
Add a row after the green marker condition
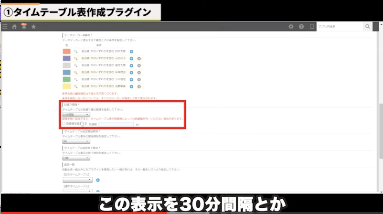click(x=131, y=80)
